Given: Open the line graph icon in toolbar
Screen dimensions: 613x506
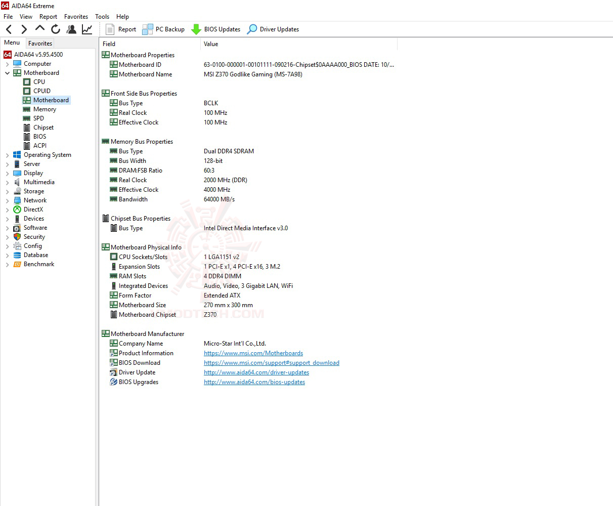Looking at the screenshot, I should click(x=87, y=29).
